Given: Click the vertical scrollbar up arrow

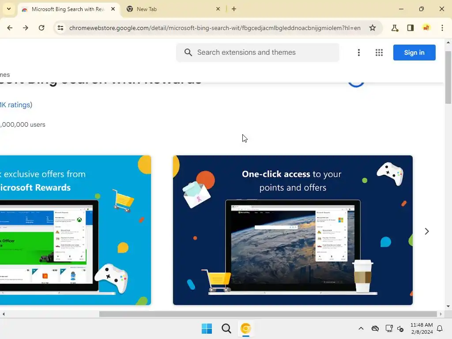Looking at the screenshot, I should coord(448,42).
